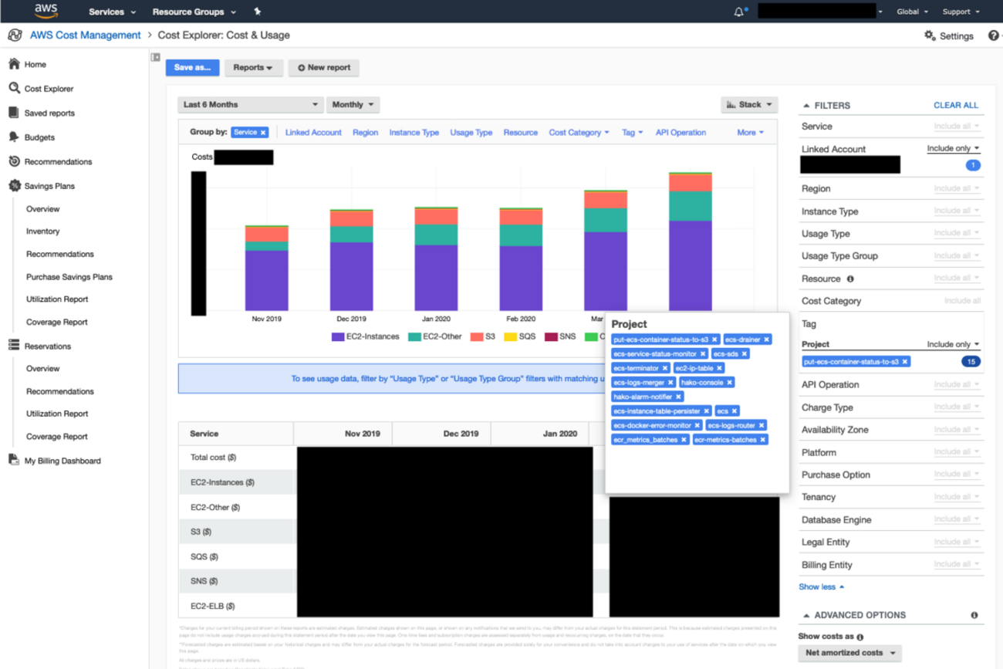This screenshot has width=1003, height=669.
Task: Click the Cost Explorer magnifier icon in sidebar
Action: [14, 88]
